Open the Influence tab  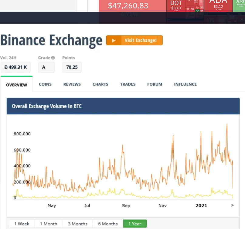[185, 84]
